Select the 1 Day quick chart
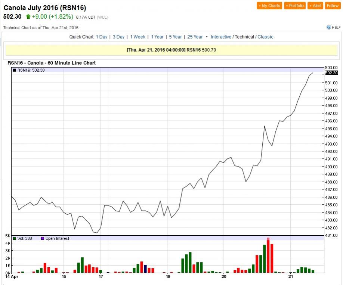The height and width of the screenshot is (285, 343). (x=101, y=37)
